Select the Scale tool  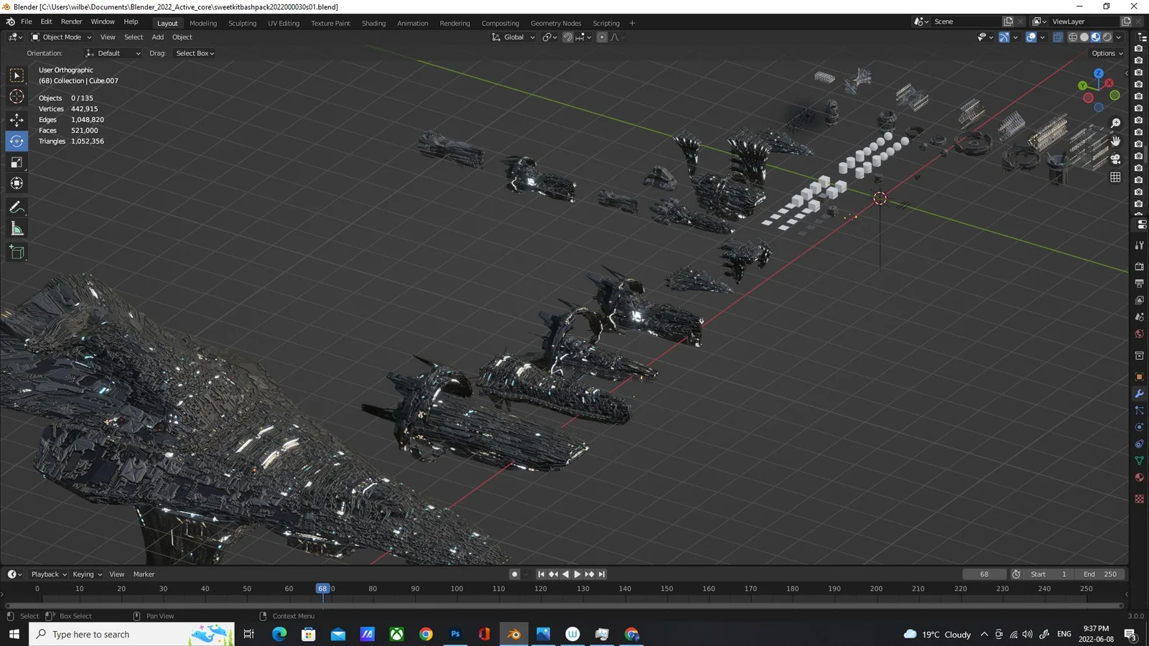pyautogui.click(x=16, y=162)
